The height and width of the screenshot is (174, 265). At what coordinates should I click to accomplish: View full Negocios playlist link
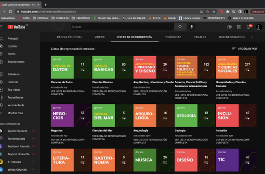coord(67,141)
